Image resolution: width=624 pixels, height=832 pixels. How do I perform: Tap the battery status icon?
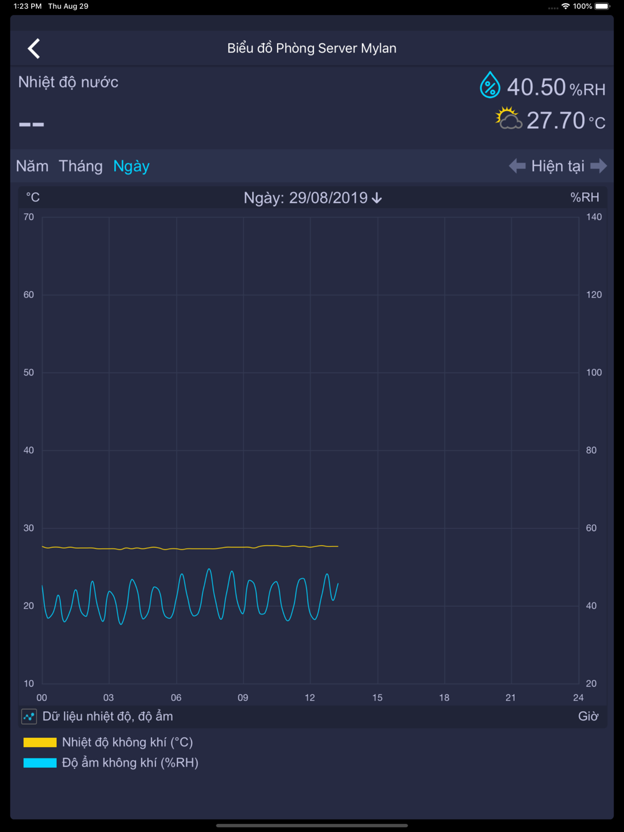pos(603,6)
